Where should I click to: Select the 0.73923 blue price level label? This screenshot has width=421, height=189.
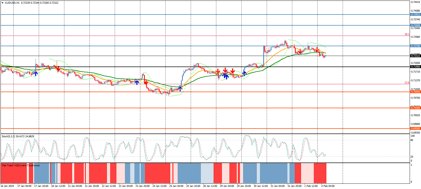point(415,15)
